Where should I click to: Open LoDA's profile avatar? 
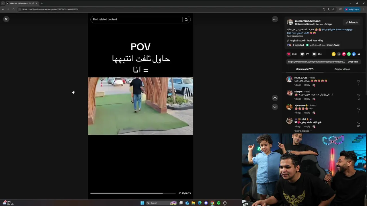[x=289, y=121]
